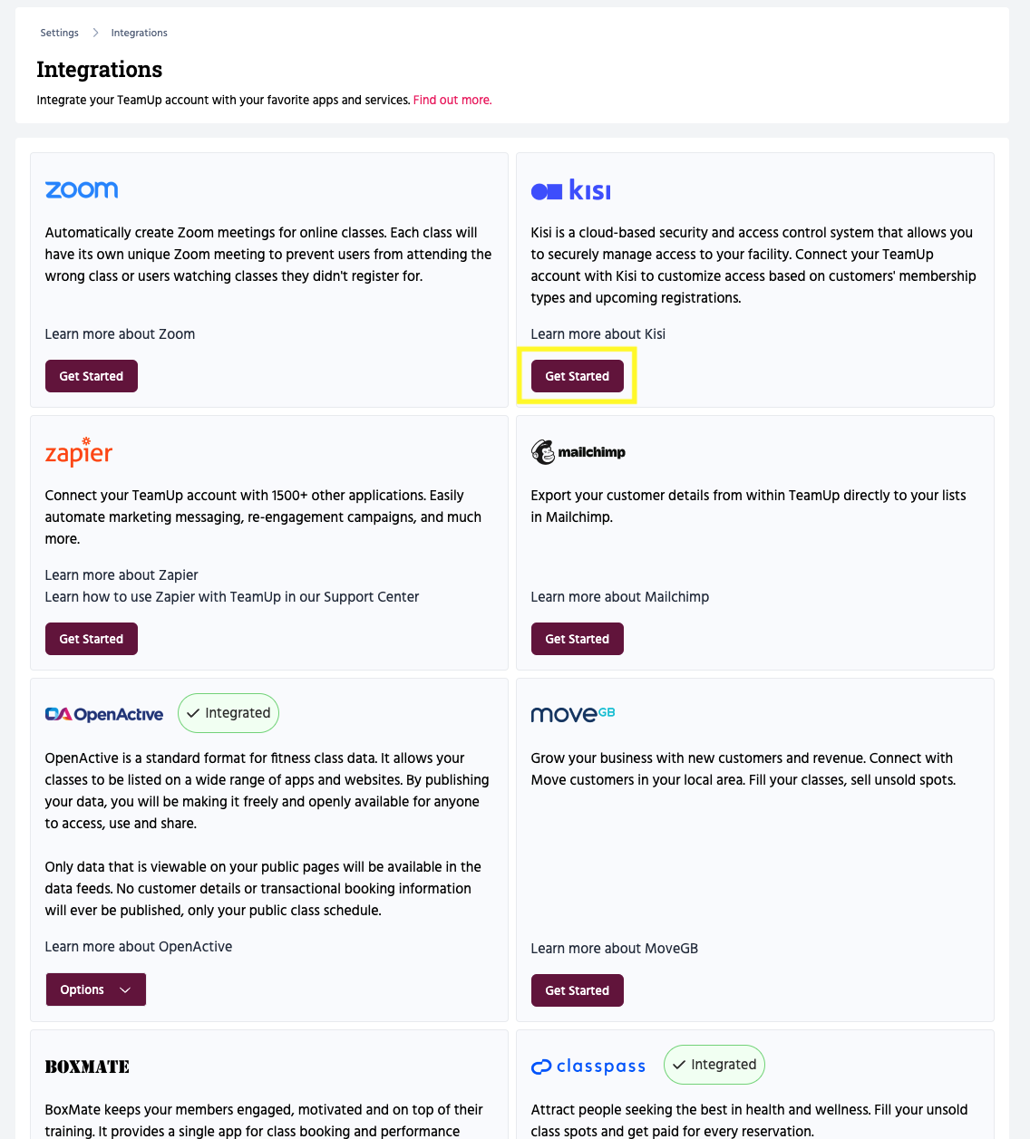Click the Mailchimp logo icon

578,452
